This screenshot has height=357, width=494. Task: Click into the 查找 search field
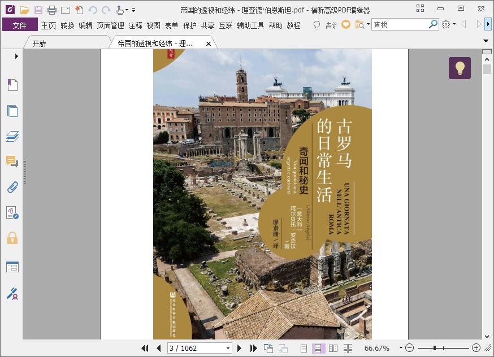400,24
